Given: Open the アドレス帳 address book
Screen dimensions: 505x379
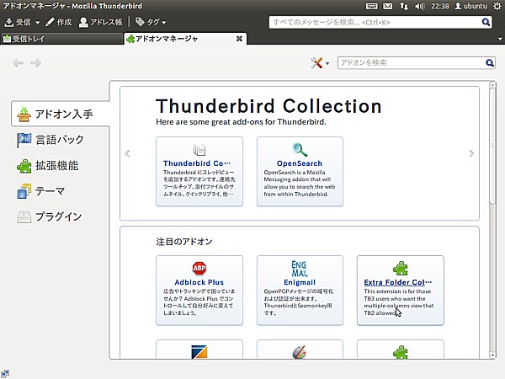Looking at the screenshot, I should [x=100, y=22].
